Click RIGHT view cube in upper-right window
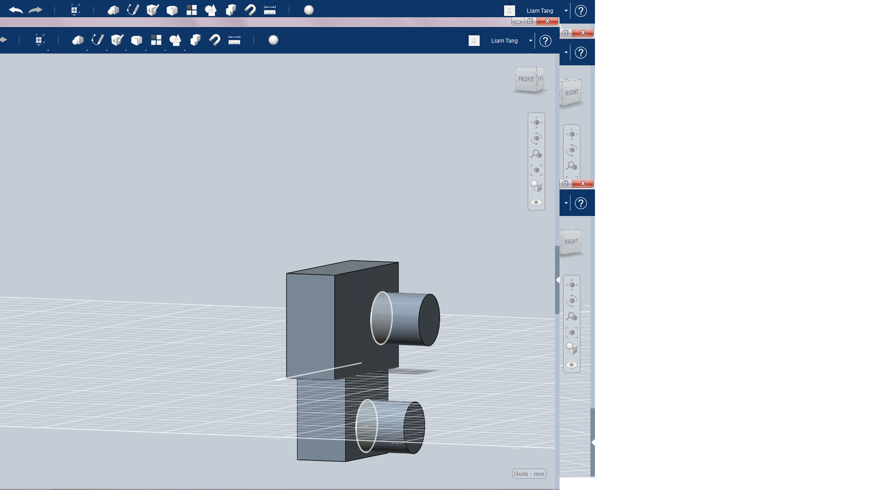872x490 pixels. (x=571, y=92)
